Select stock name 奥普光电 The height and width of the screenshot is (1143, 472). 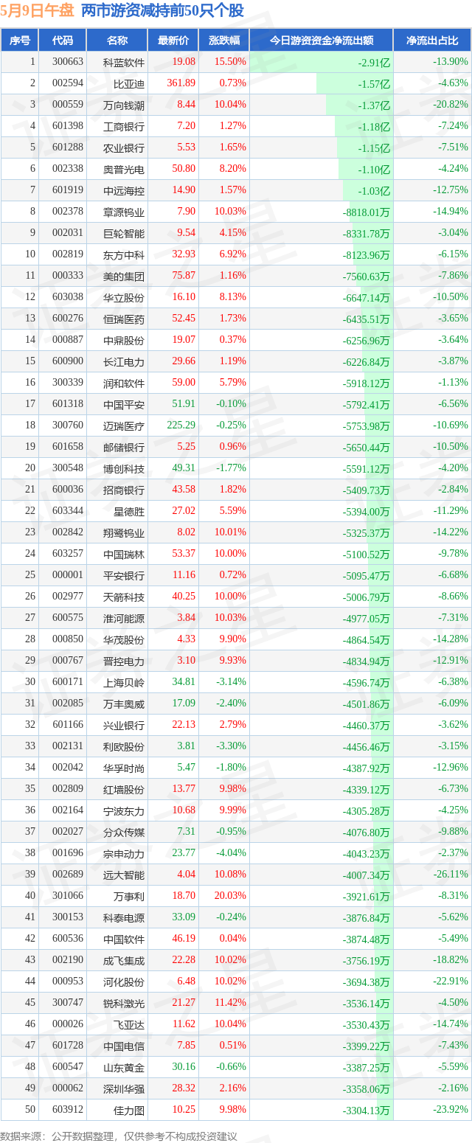tap(124, 169)
